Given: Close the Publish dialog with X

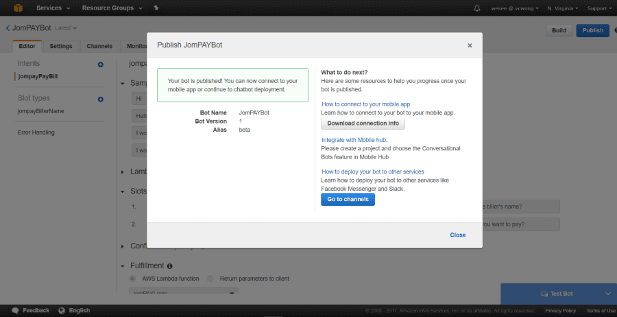Looking at the screenshot, I should pyautogui.click(x=470, y=45).
